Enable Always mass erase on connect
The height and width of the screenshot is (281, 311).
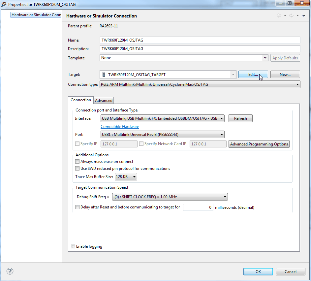[x=78, y=161]
